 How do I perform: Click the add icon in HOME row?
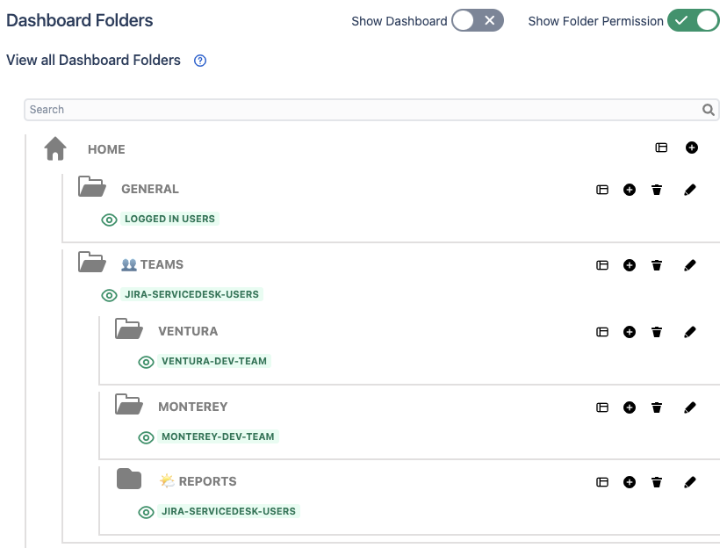tap(692, 148)
